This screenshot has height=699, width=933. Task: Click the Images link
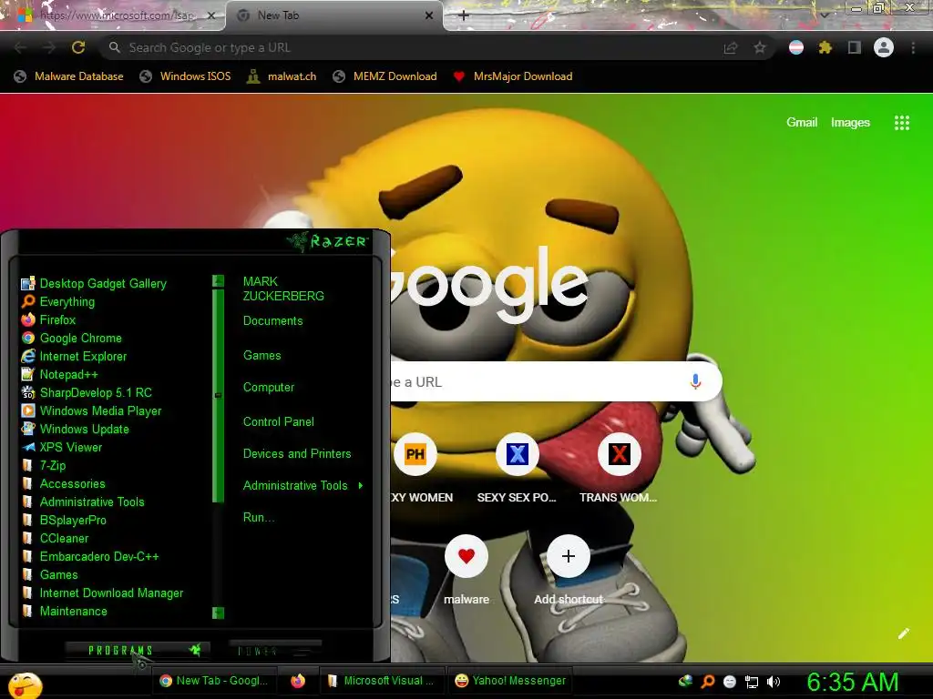click(x=850, y=123)
